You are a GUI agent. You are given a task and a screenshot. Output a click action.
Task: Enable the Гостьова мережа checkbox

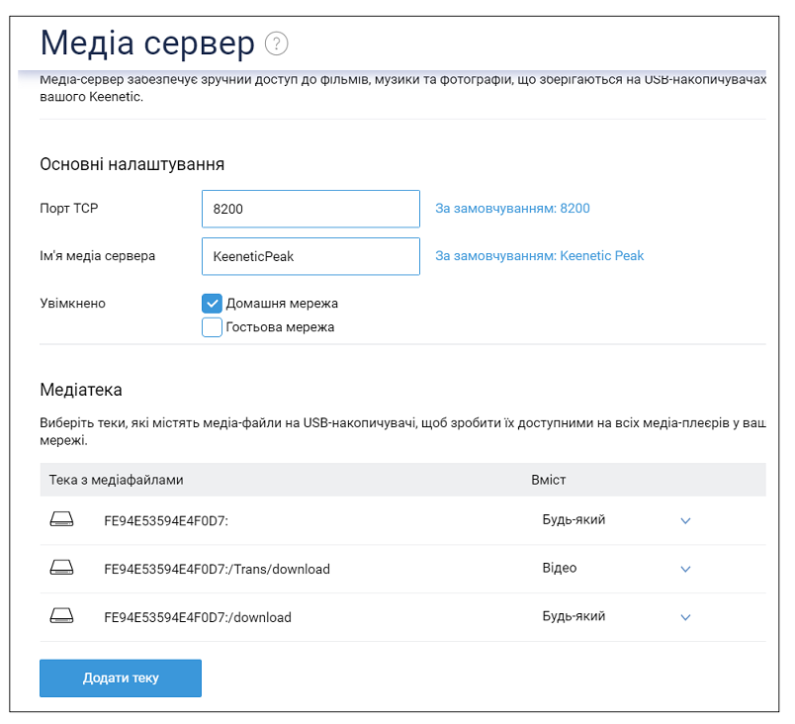[212, 327]
